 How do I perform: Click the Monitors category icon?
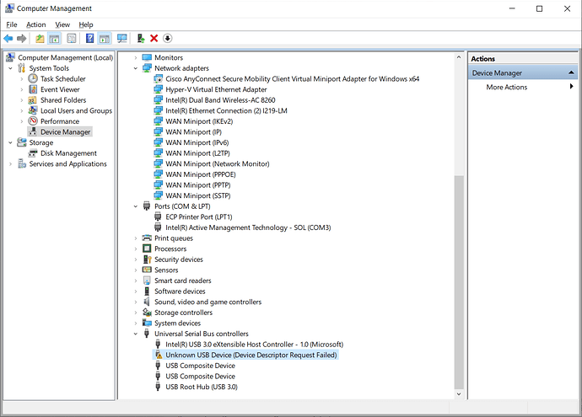coord(147,57)
